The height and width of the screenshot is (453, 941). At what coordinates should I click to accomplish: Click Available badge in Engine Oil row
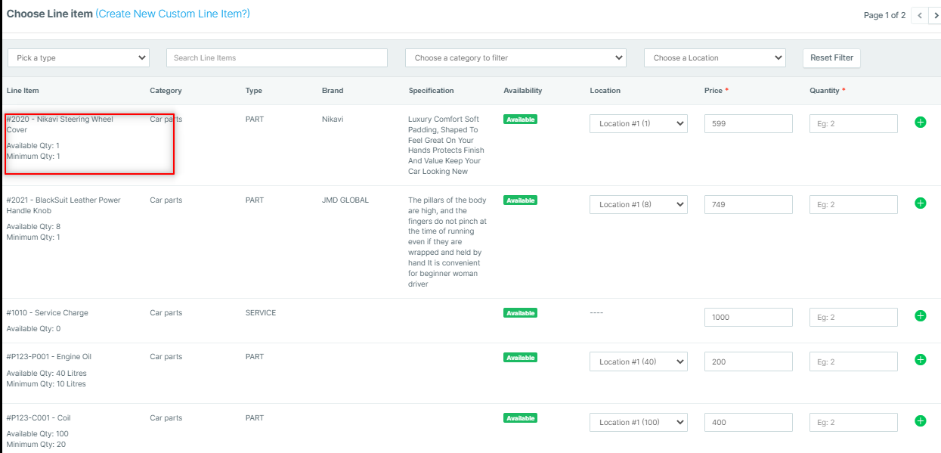tap(520, 358)
